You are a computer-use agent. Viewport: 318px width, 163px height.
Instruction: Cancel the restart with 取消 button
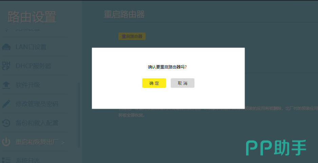click(x=183, y=83)
